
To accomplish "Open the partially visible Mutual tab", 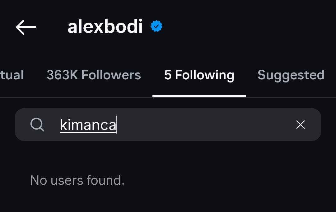I will (12, 75).
